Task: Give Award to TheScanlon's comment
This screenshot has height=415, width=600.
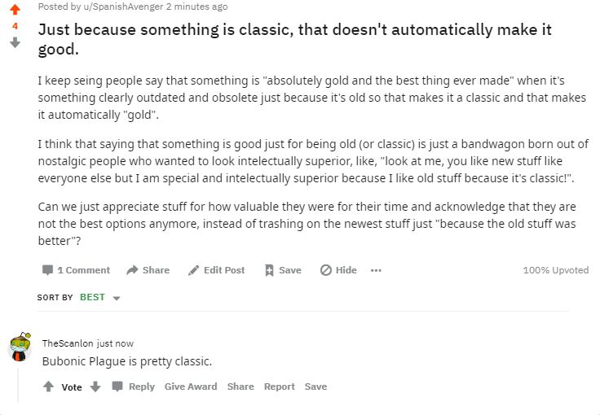Action: coord(191,387)
